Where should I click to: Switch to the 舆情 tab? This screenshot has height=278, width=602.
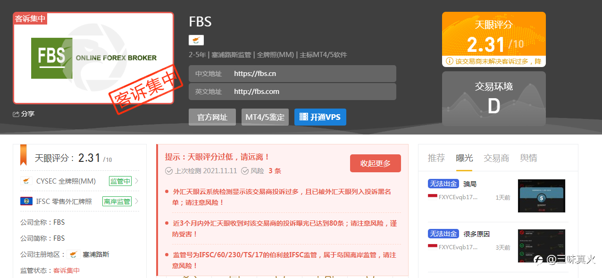click(529, 158)
